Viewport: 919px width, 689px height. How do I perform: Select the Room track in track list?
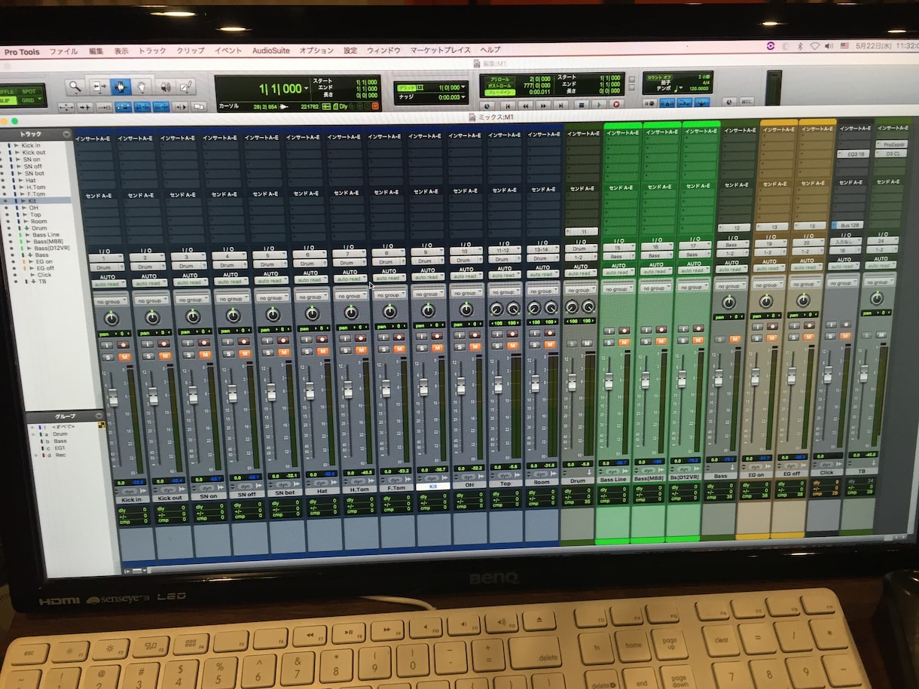coord(38,221)
